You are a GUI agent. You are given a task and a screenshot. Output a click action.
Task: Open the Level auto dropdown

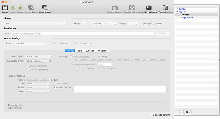pos(38,91)
